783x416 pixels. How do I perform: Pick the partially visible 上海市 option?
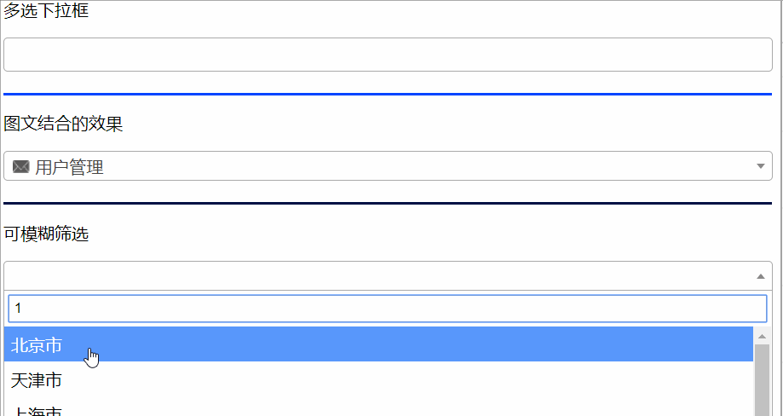(37, 411)
